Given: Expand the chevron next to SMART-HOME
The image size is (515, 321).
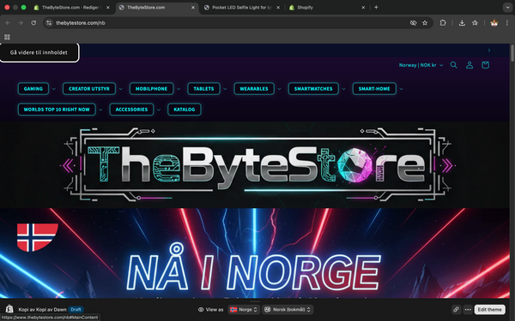Looking at the screenshot, I should coord(401,89).
